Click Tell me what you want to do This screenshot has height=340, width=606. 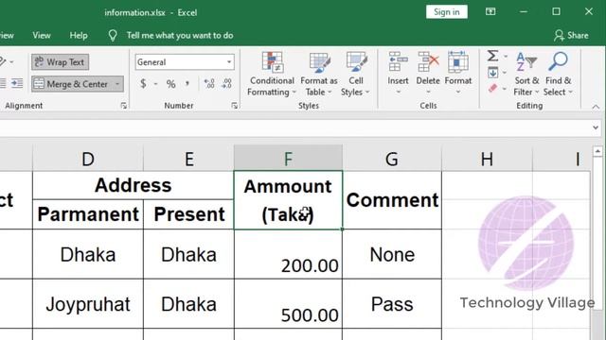click(x=180, y=36)
